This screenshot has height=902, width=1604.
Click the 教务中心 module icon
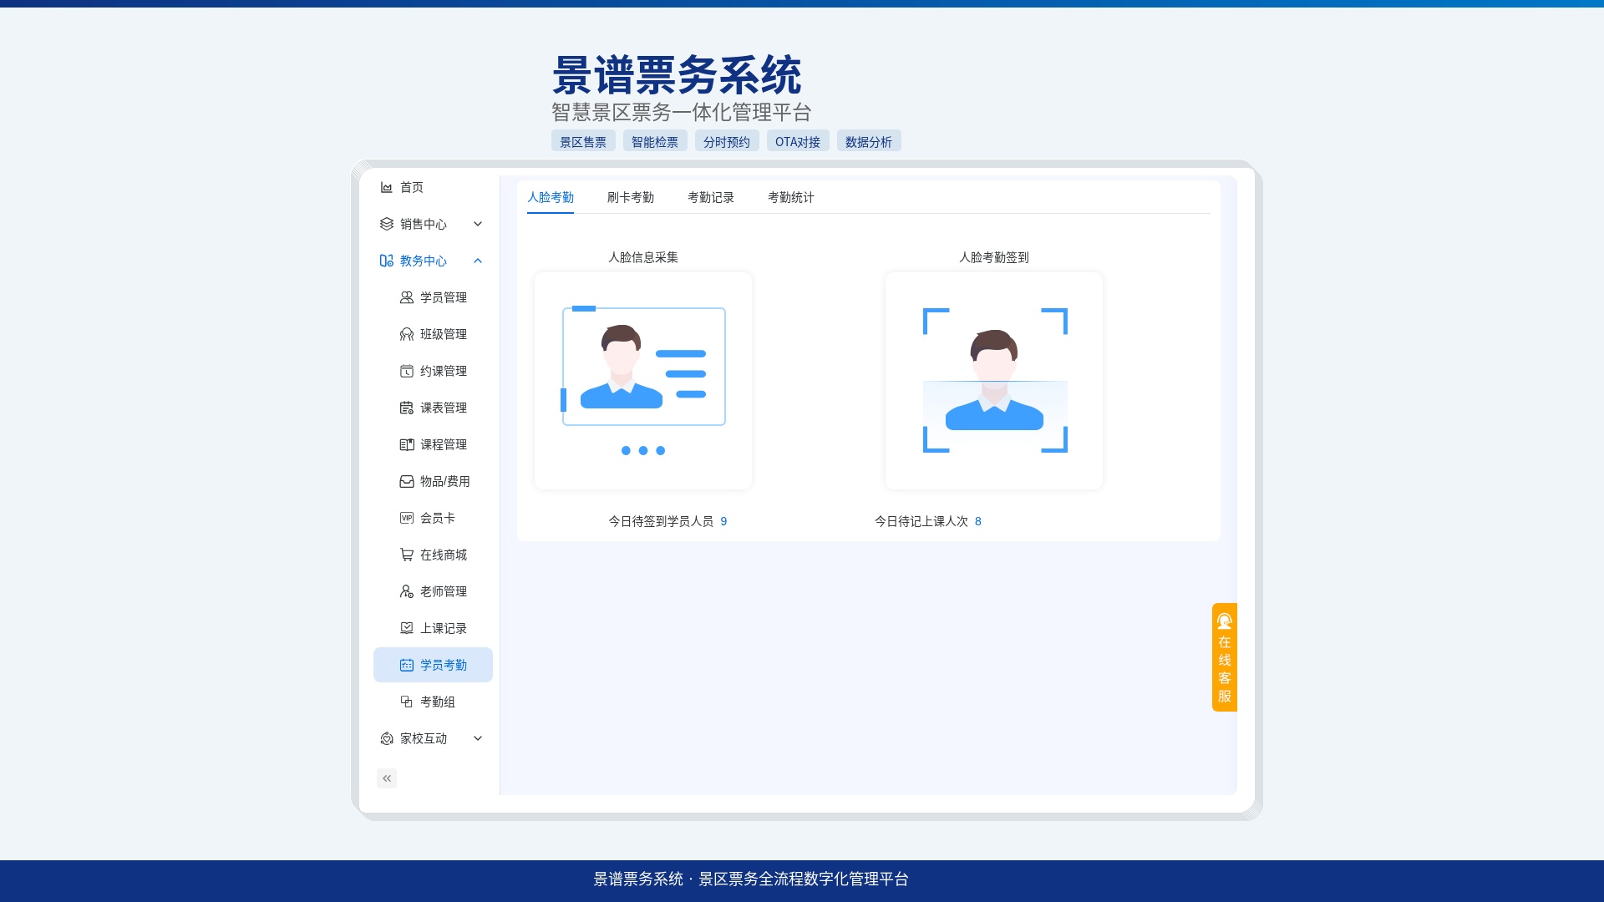pos(386,261)
